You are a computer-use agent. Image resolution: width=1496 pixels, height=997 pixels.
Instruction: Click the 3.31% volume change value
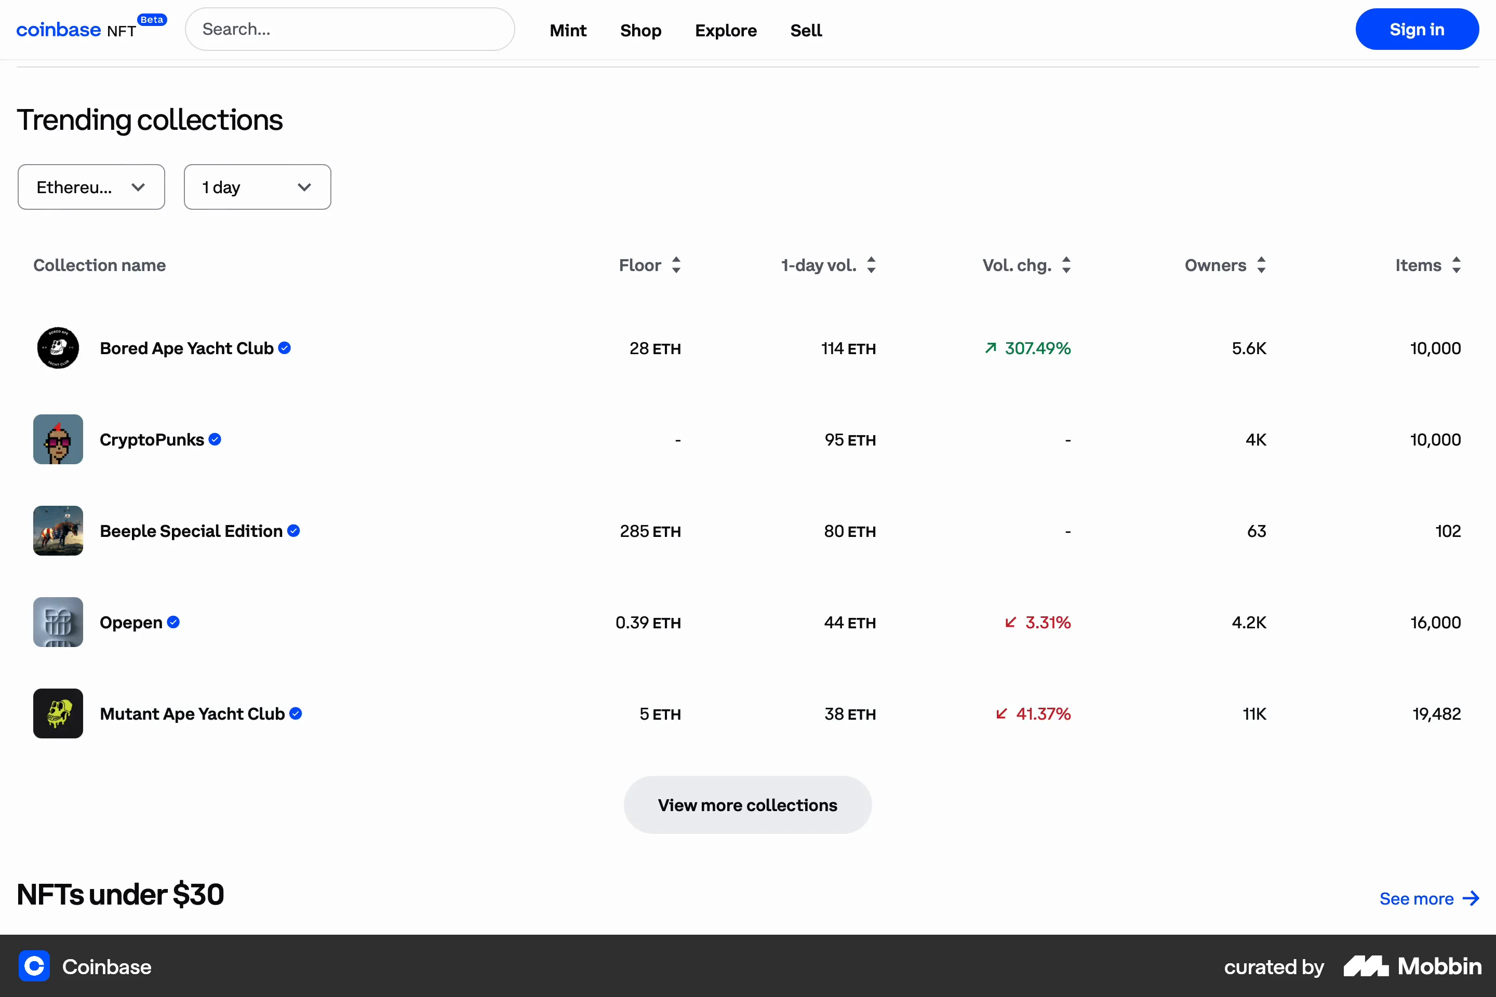1048,623
